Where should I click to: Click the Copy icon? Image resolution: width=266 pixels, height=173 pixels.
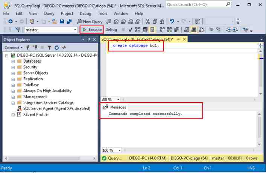[155, 21]
